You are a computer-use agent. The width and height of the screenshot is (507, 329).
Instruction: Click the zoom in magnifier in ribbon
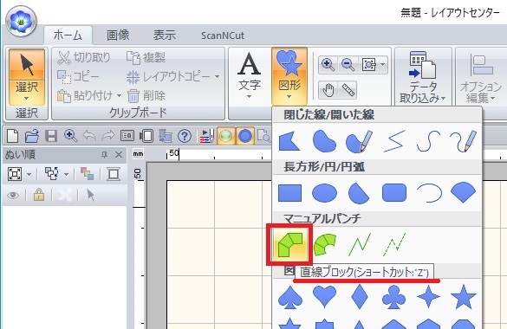point(328,65)
